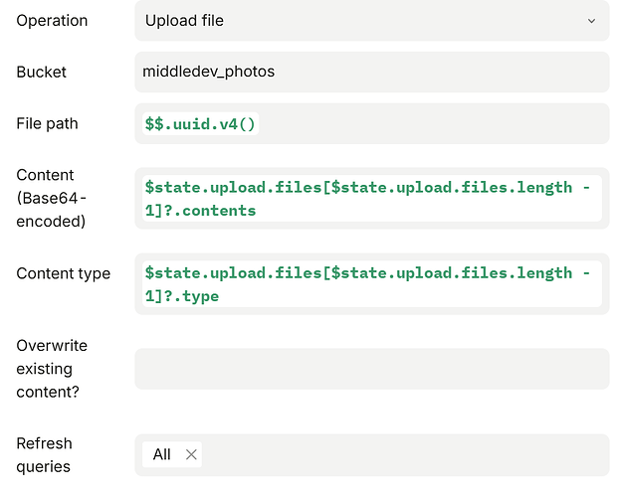This screenshot has width=620, height=497.
Task: Click the Overwrite existing content? label
Action: (52, 369)
